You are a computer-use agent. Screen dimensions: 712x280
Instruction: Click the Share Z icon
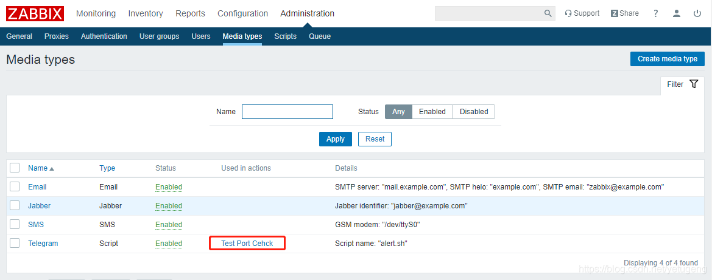point(615,13)
